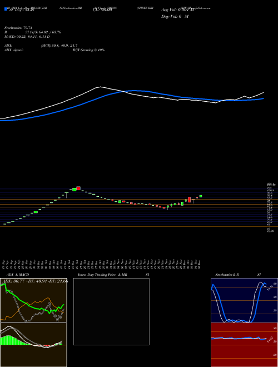The width and height of the screenshot is (278, 367).
Task: Select the 'MACD: 90.22, 84.11, 6.11 D' line
Action: tap(27, 37)
